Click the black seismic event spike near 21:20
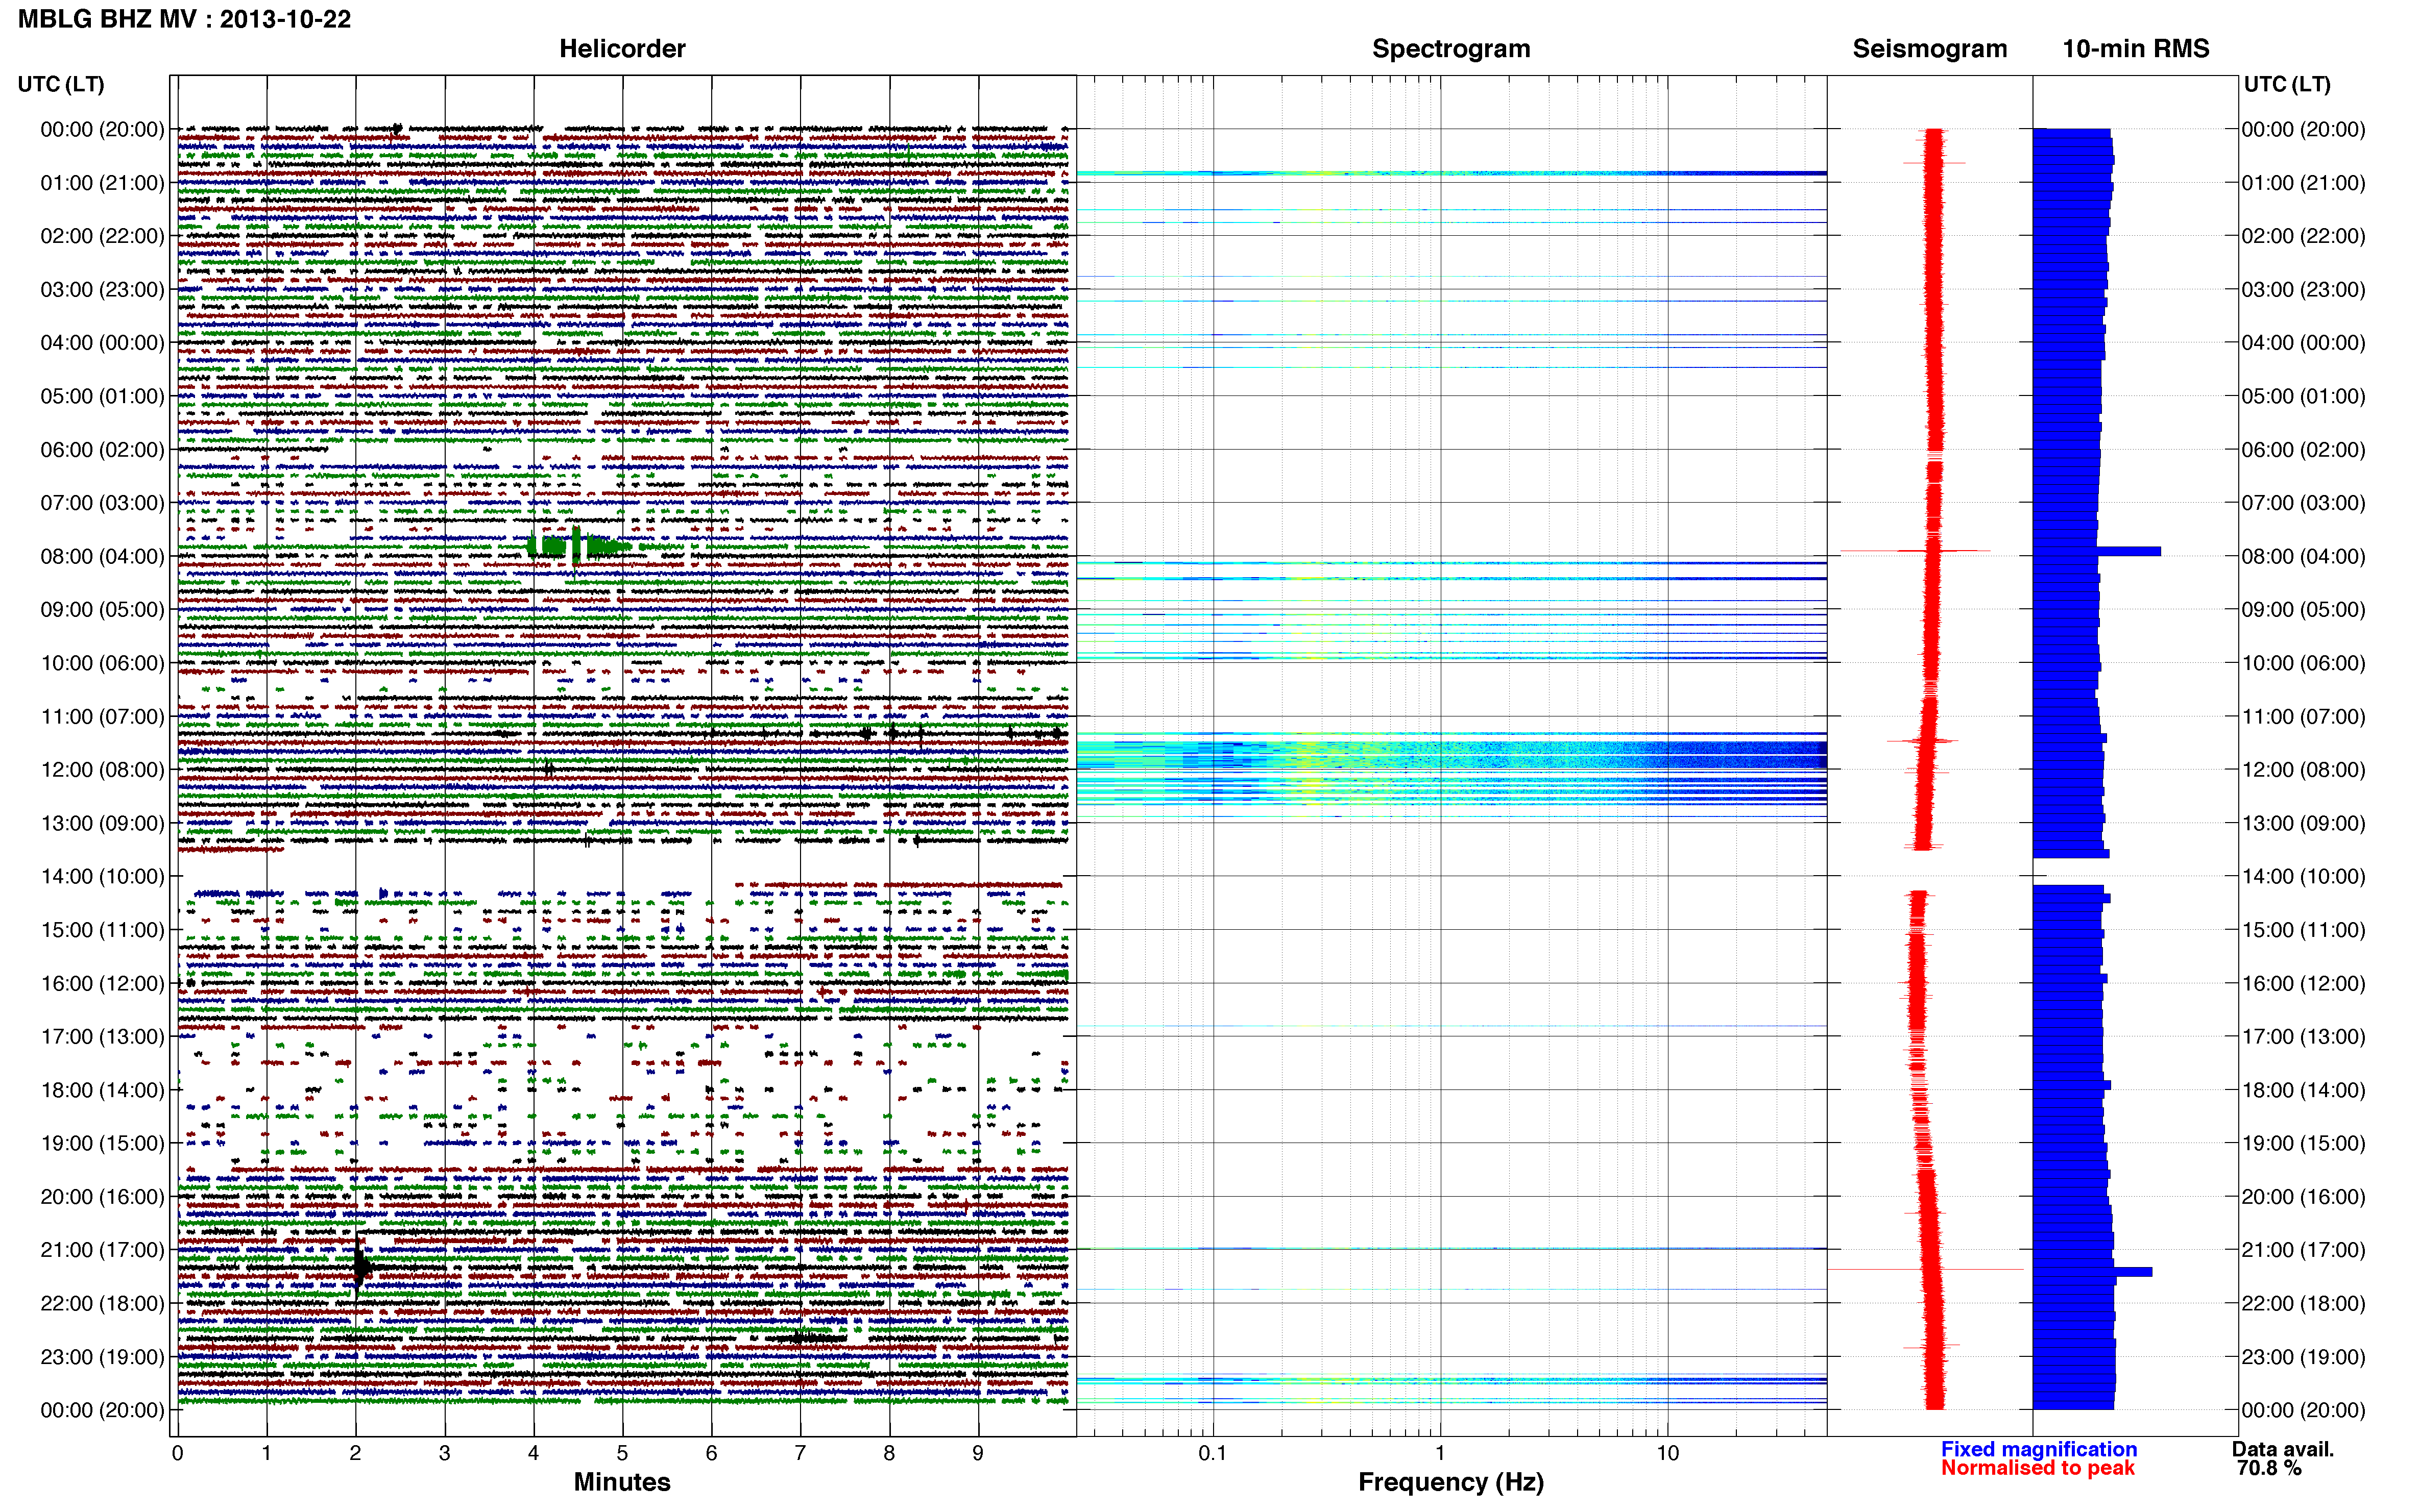Image resolution: width=2420 pixels, height=1512 pixels. point(360,1268)
